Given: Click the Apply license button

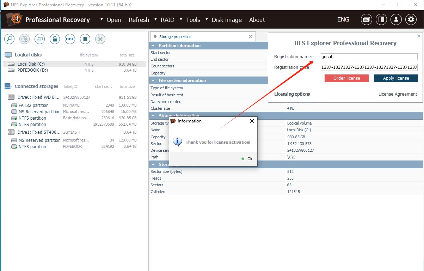Looking at the screenshot, I should click(x=396, y=78).
